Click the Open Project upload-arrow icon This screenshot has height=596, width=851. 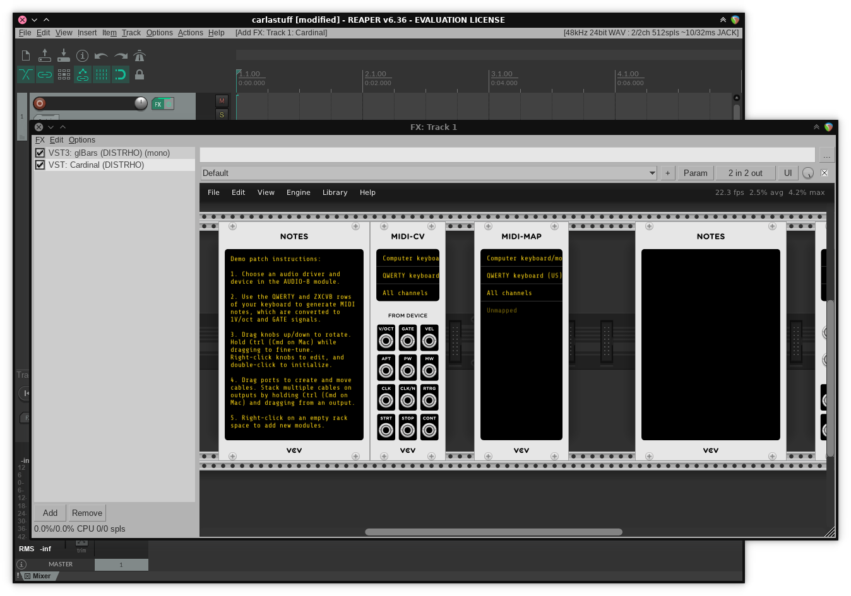pos(45,56)
